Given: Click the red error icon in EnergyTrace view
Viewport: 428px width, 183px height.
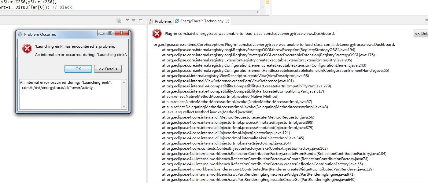Looking at the screenshot, I should 157,34.
